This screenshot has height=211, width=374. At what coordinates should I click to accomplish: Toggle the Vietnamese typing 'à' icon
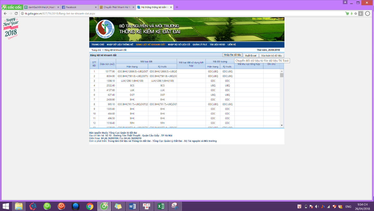tap(351, 14)
